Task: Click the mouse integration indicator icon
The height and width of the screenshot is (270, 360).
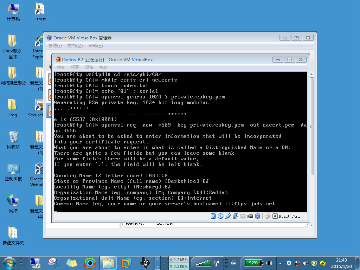Action: pos(268,216)
